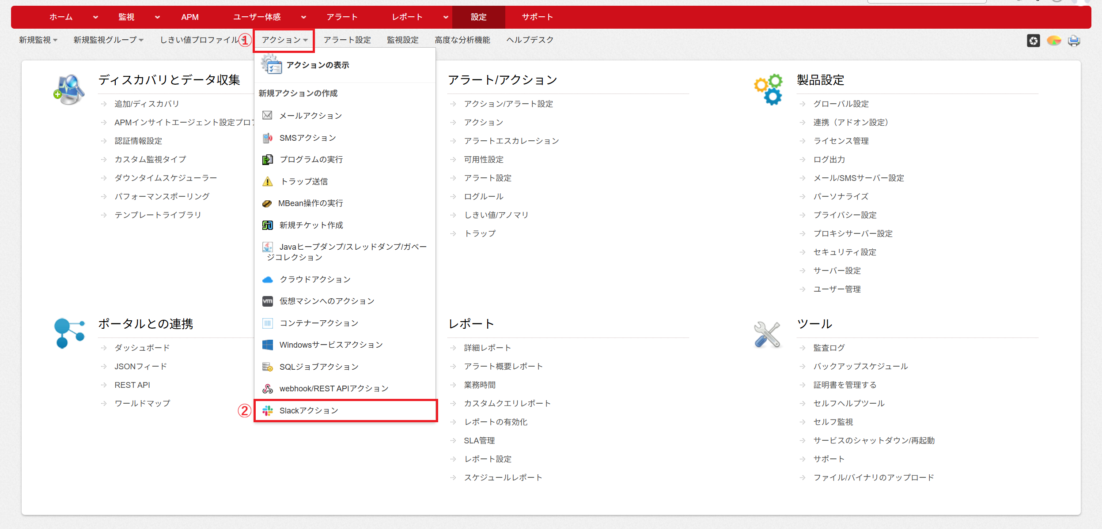Click the pie chart icon near printer
This screenshot has height=529, width=1102.
(x=1054, y=41)
